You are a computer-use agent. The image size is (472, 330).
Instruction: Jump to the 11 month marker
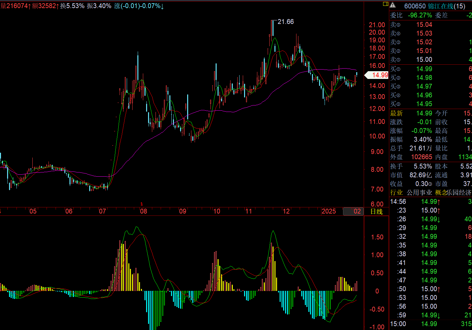(x=249, y=211)
